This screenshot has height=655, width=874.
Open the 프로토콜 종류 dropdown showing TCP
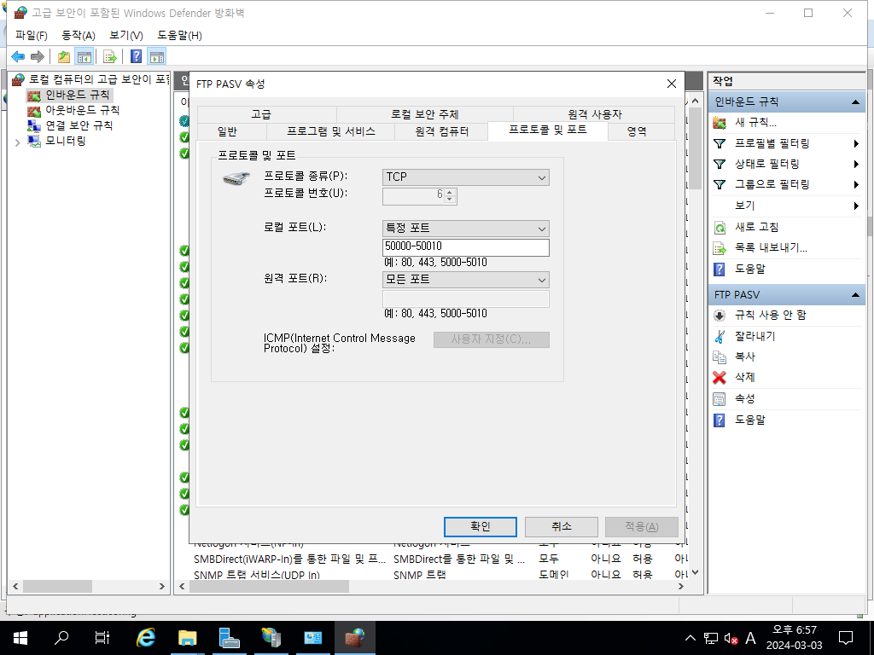pos(465,177)
